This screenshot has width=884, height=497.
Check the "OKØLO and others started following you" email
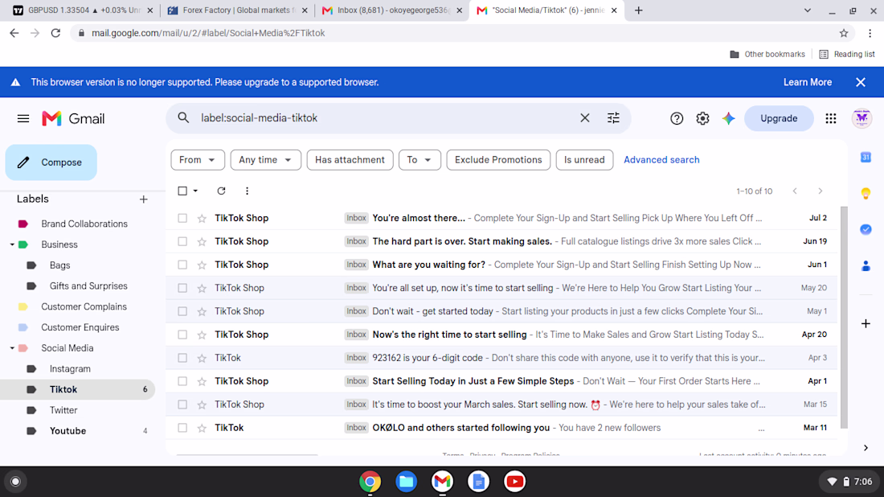[182, 428]
